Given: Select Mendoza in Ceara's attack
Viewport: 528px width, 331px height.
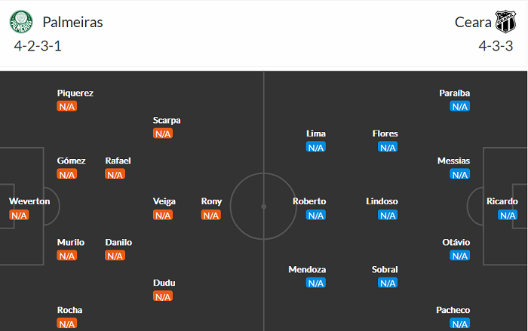Looking at the screenshot, I should (306, 269).
